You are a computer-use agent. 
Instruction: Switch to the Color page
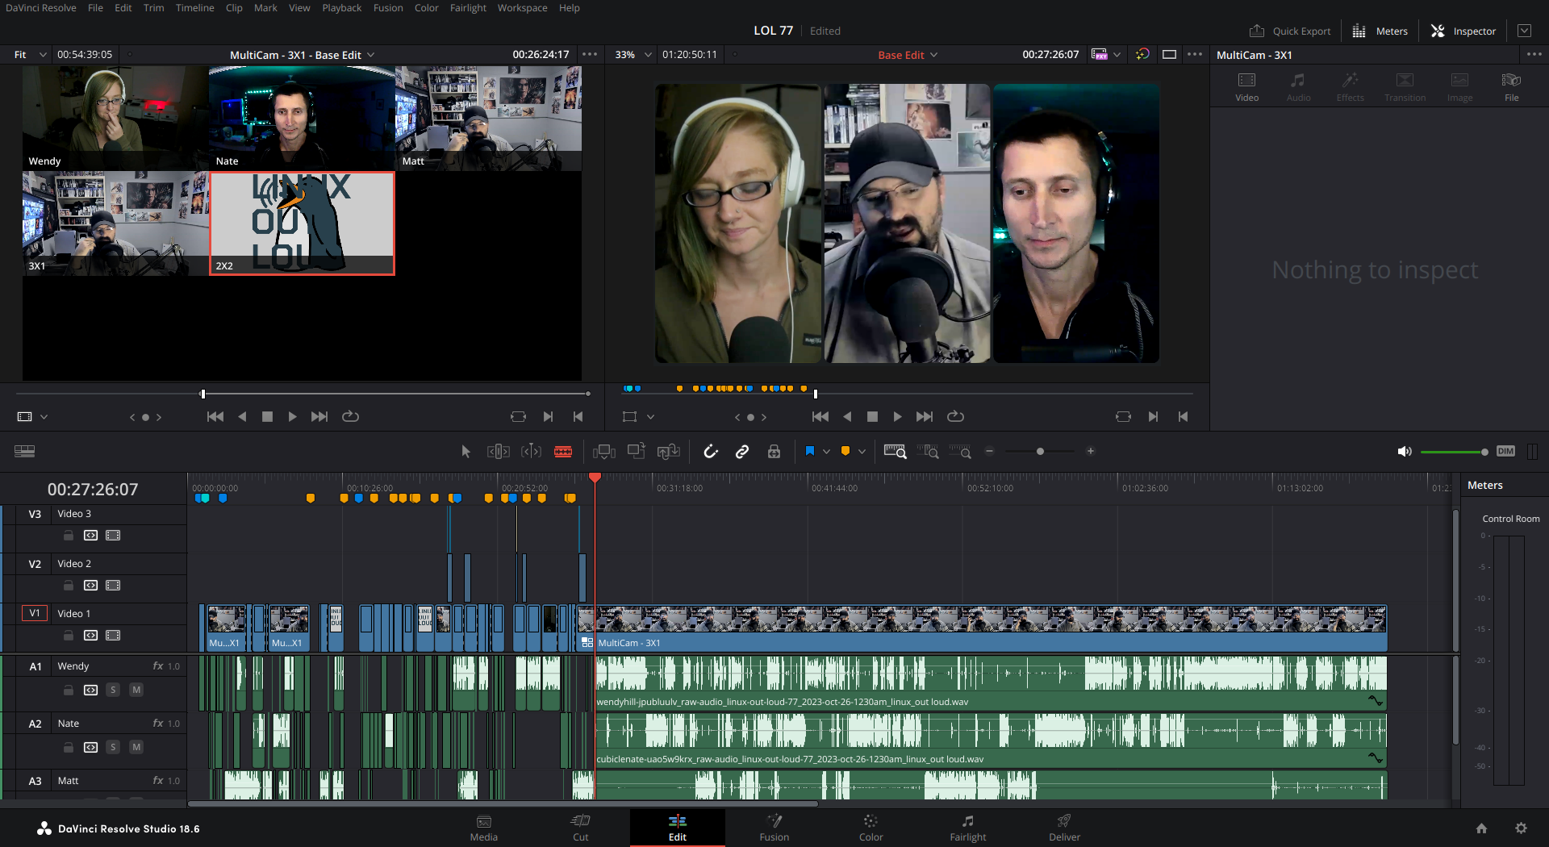[871, 828]
